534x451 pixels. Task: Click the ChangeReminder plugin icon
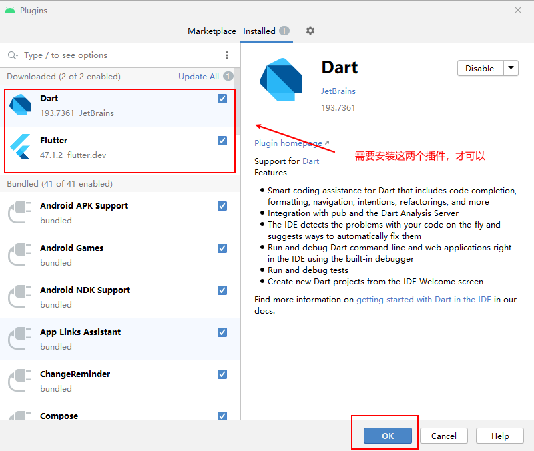(x=20, y=380)
